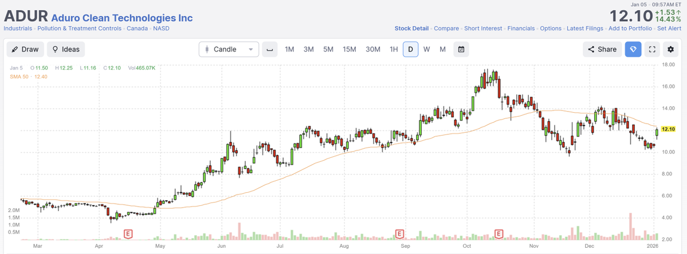Click Add to Portfolio link

coord(630,29)
